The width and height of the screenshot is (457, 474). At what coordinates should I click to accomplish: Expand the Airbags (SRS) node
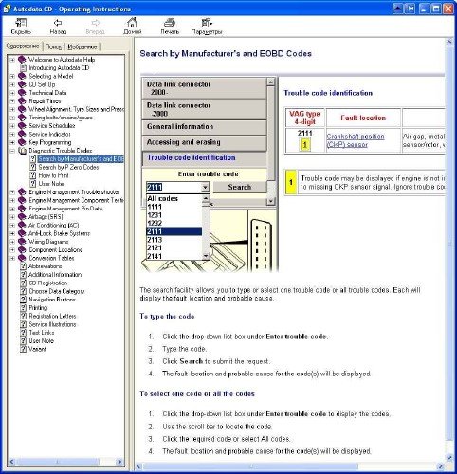point(12,217)
